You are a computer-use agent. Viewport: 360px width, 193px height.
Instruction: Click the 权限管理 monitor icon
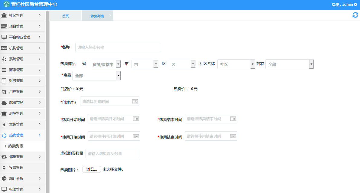pos(4,189)
